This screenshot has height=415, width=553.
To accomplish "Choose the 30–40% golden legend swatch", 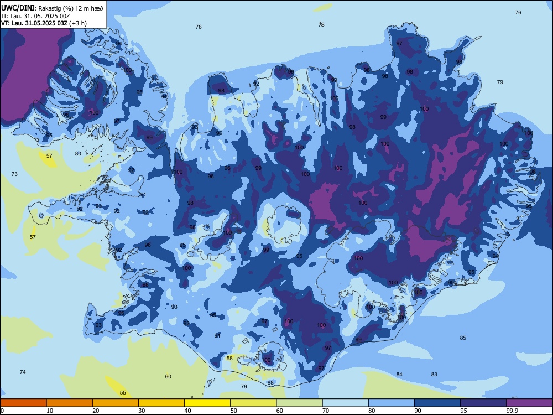I will 161,403.
